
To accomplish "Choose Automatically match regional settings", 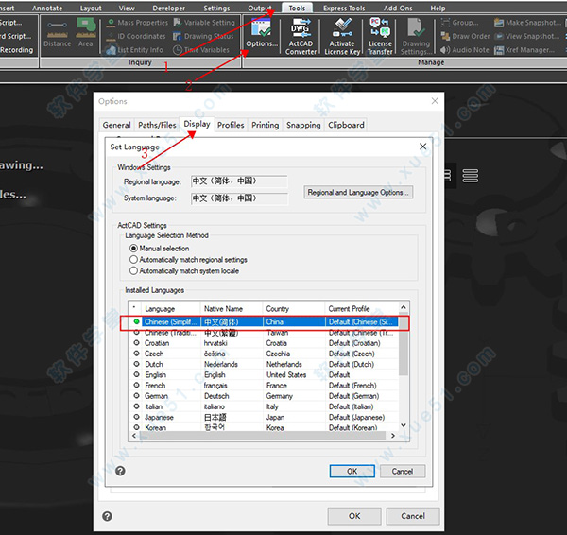I will tap(133, 260).
